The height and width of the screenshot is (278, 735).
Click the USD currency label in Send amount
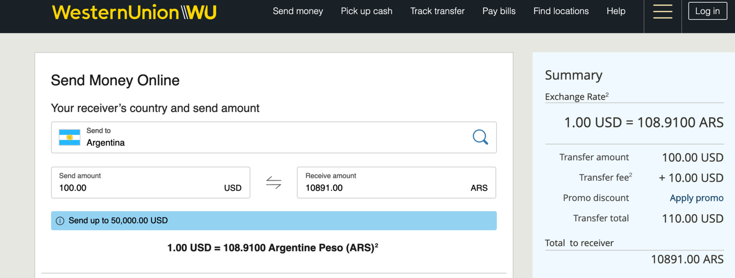coord(233,188)
